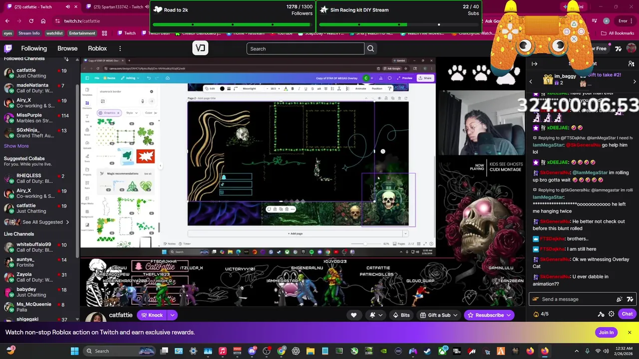
Task: Open Steam from the taskbar
Action: tap(427, 351)
